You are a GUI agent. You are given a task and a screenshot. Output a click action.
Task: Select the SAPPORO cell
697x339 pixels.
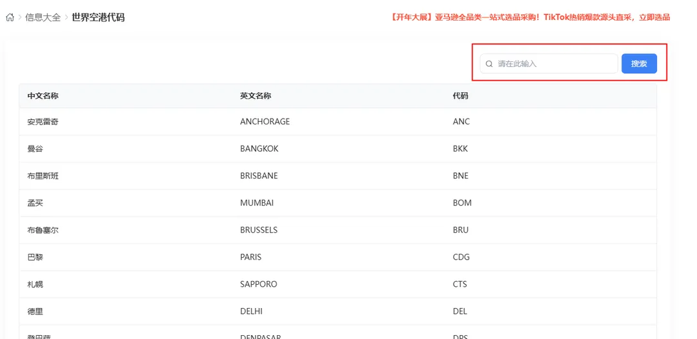coord(258,284)
